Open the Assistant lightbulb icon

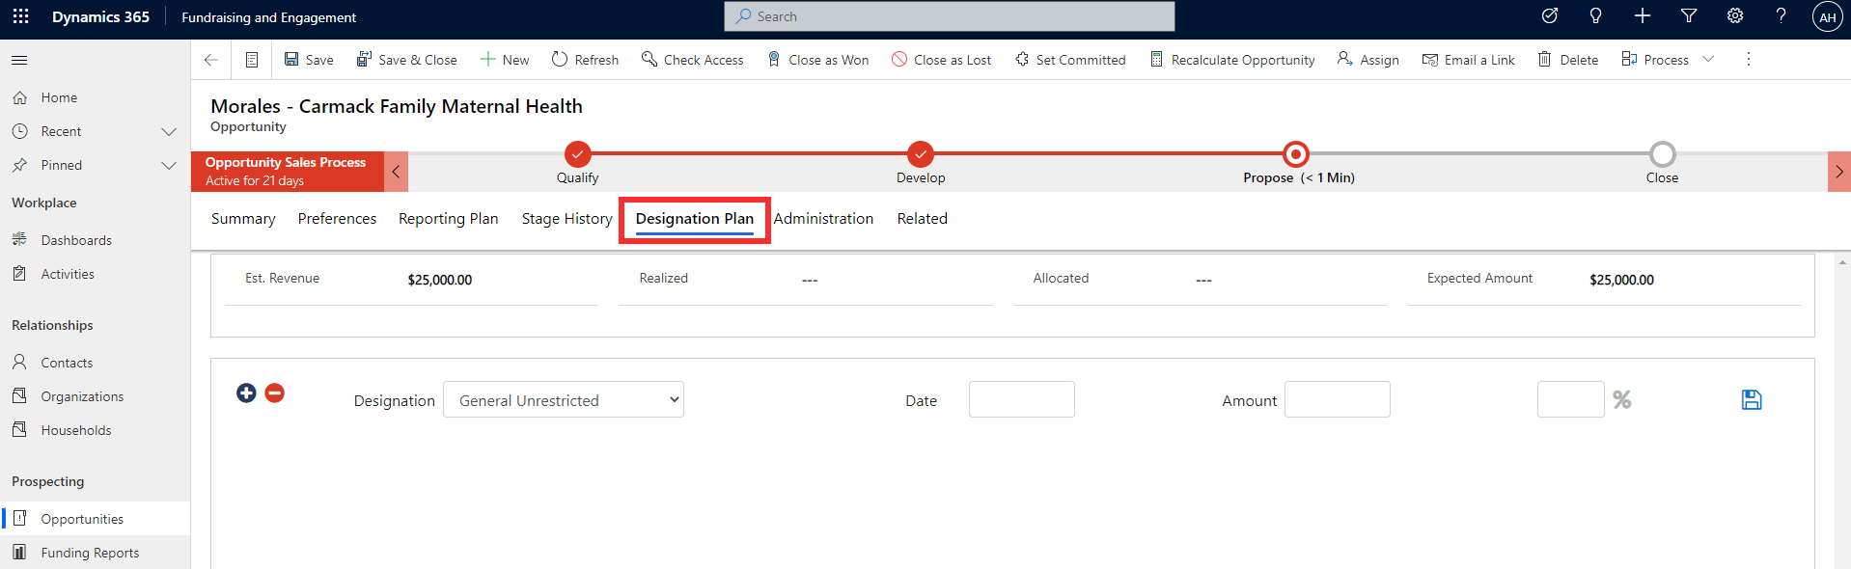point(1595,15)
